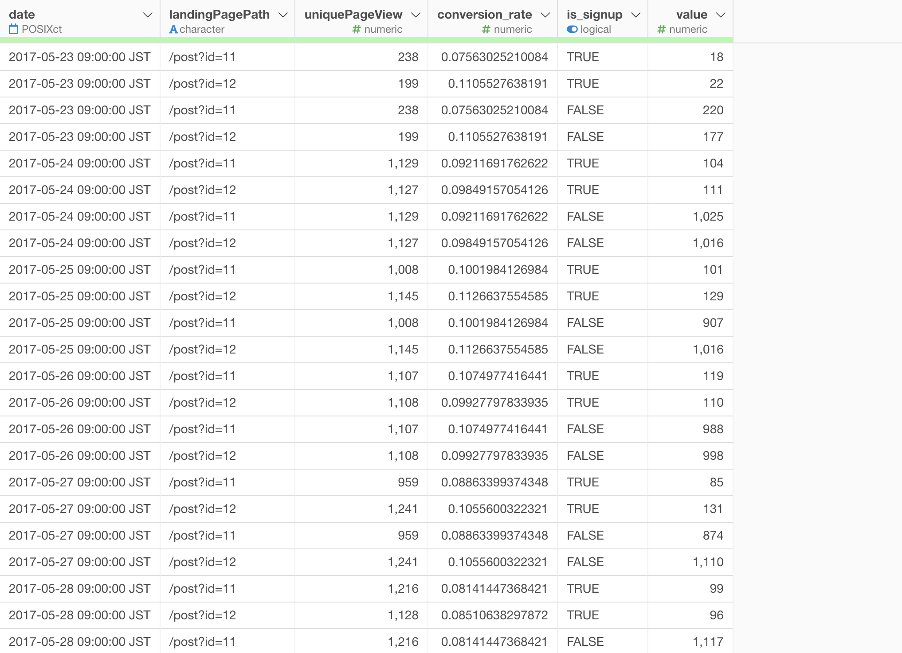Click the is_signup TRUE cell with value 104

[x=603, y=163]
